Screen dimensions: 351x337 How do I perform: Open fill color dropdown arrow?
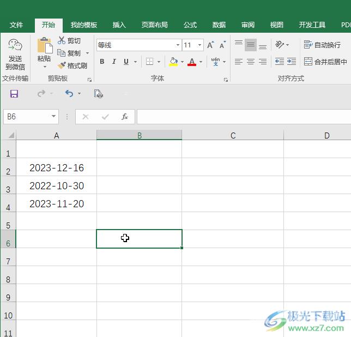point(182,62)
